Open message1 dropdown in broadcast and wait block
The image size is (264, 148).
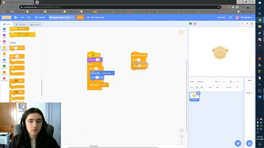click(23, 35)
